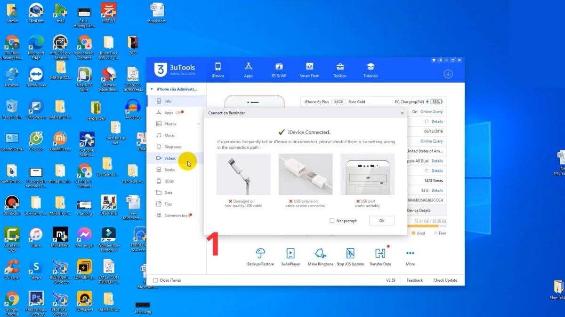This screenshot has height=317, width=565.
Task: Click OK in the Connection Reminder dialog
Action: 382,221
